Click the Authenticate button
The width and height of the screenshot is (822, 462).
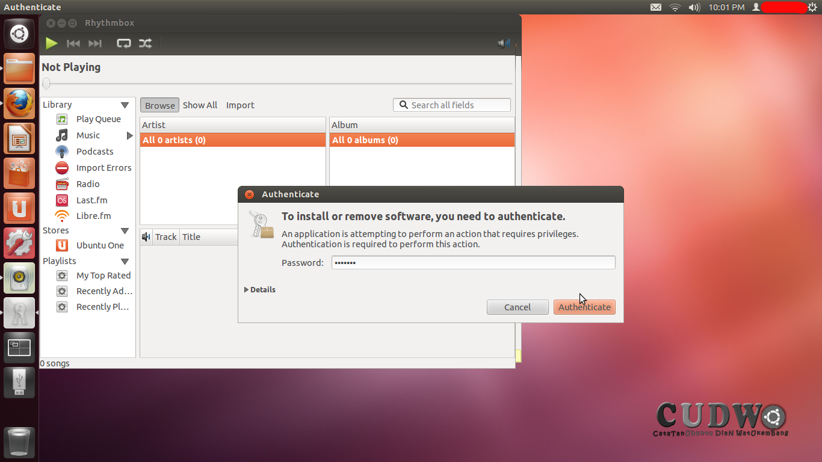pyautogui.click(x=584, y=307)
